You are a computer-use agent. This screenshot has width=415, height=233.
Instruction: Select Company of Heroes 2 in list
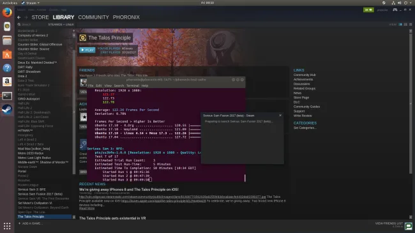tap(33, 36)
